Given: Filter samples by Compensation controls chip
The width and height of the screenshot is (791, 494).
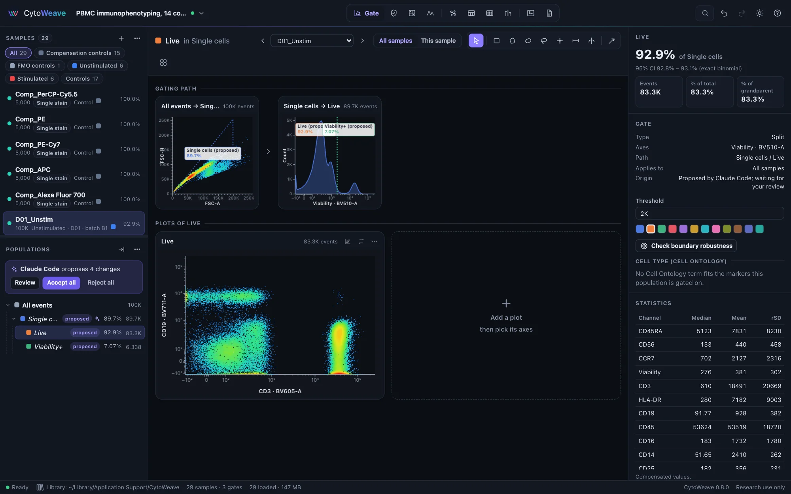Looking at the screenshot, I should (x=79, y=53).
